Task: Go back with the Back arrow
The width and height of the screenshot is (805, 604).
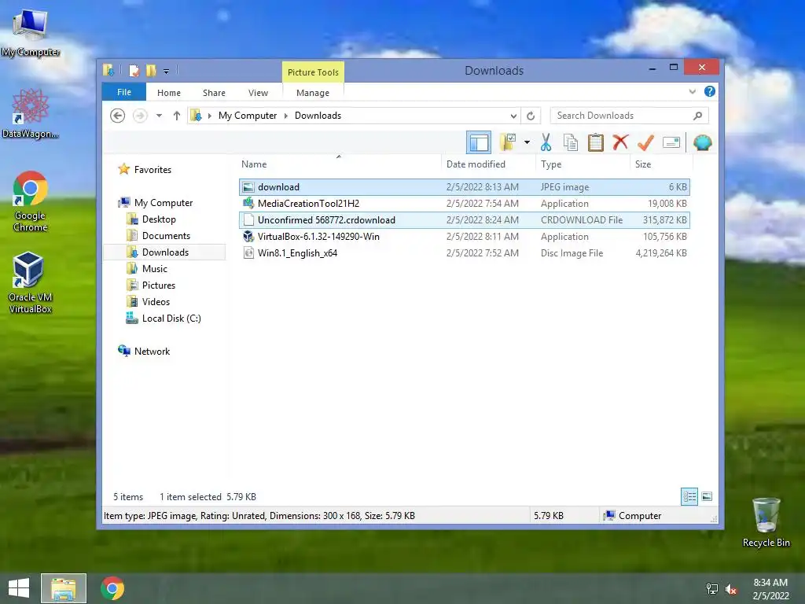Action: tap(118, 116)
